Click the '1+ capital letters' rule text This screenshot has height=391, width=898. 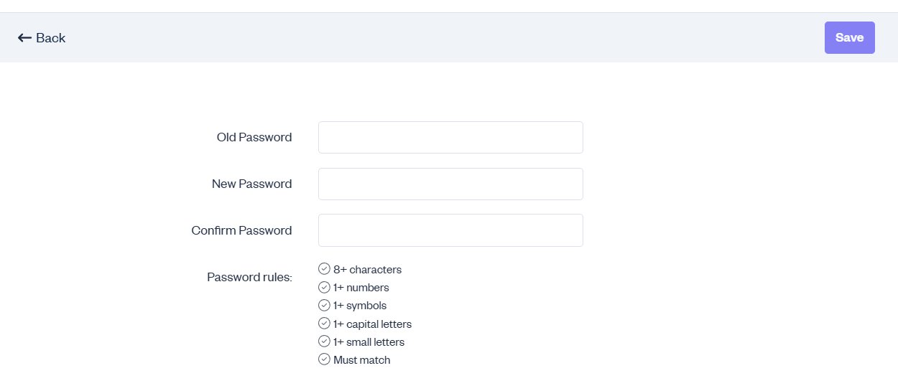(372, 324)
